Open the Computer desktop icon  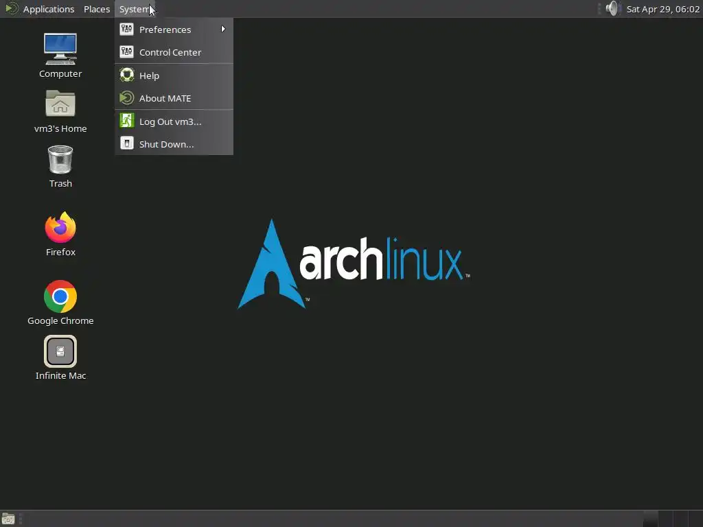coord(60,55)
